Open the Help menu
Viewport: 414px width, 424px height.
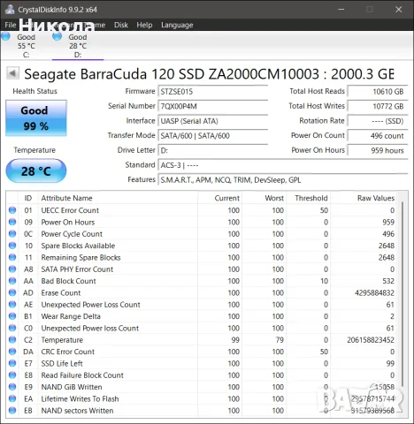[144, 25]
